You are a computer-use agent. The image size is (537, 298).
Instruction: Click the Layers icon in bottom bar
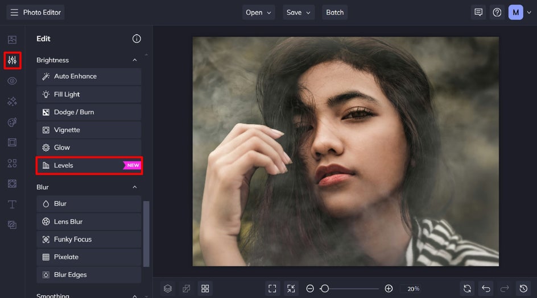(x=168, y=288)
